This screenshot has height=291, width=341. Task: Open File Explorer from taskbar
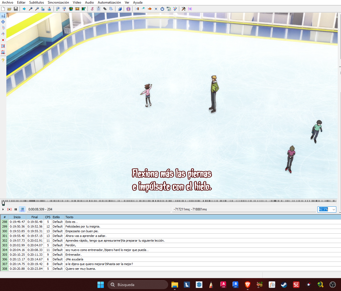[x=175, y=285]
